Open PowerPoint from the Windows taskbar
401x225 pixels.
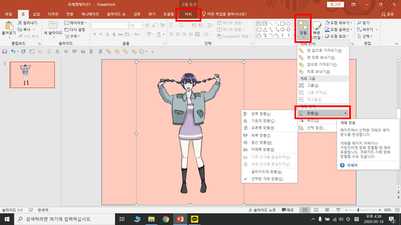180,219
